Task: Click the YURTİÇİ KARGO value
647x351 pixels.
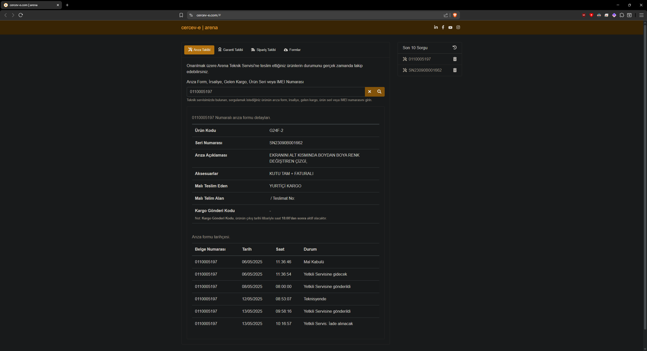Action: [285, 186]
